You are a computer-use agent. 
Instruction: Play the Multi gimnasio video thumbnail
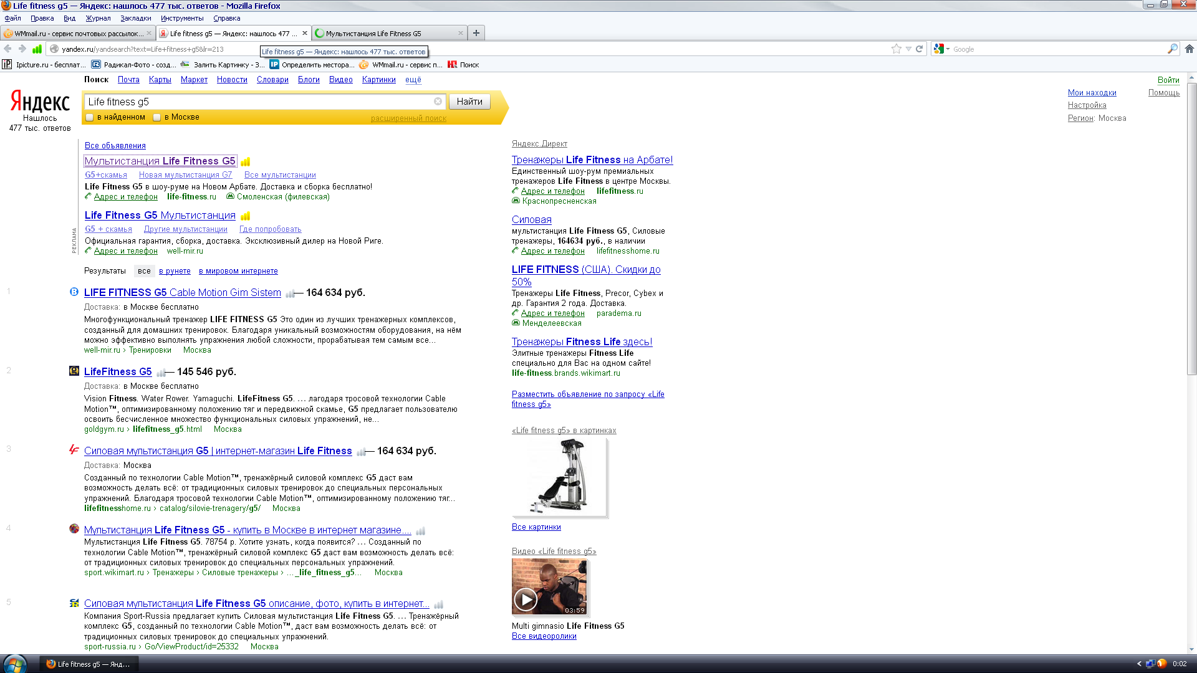pyautogui.click(x=526, y=599)
